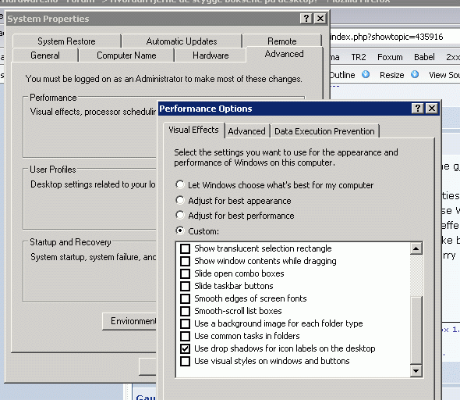
Task: Open the Data Execution Prevention tab
Action: 324,131
